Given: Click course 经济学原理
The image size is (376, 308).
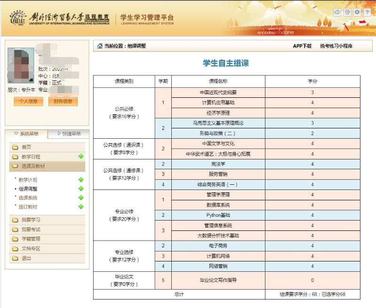Looking at the screenshot, I should tap(218, 113).
